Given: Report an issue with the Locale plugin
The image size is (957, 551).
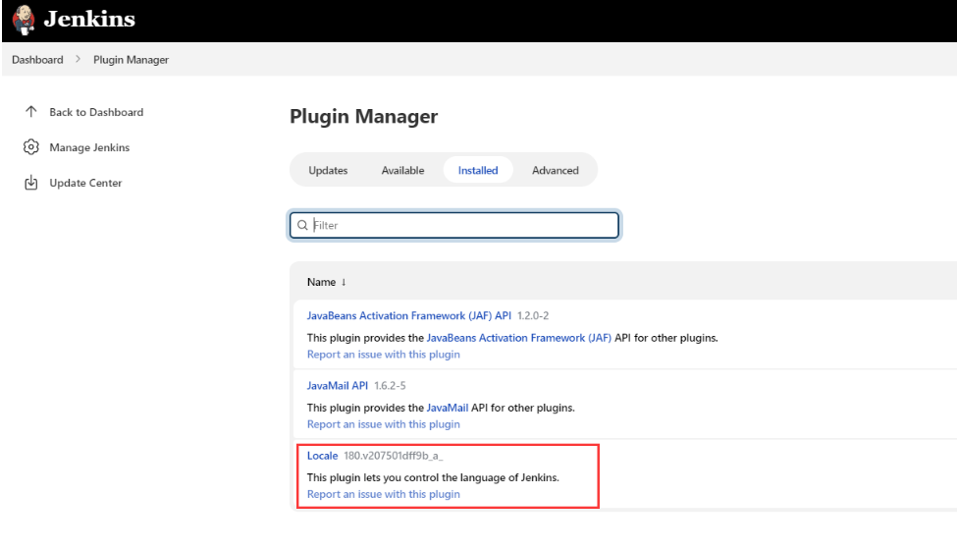Looking at the screenshot, I should pyautogui.click(x=383, y=494).
